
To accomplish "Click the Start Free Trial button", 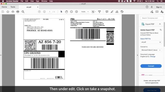I will (152, 90).
